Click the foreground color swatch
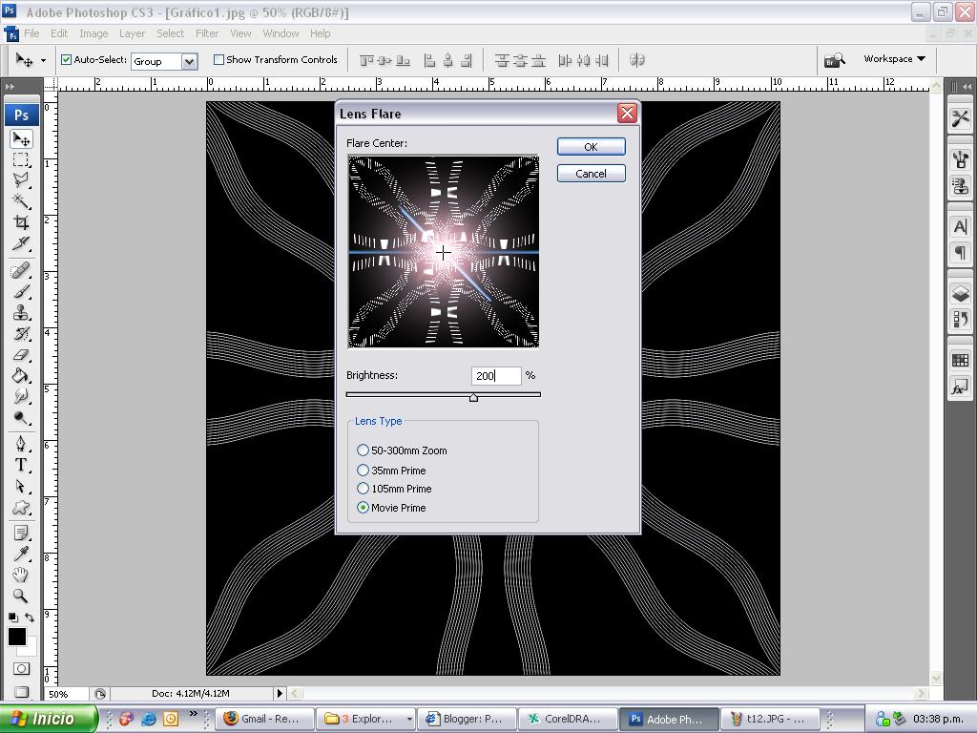This screenshot has width=977, height=733. 17,637
